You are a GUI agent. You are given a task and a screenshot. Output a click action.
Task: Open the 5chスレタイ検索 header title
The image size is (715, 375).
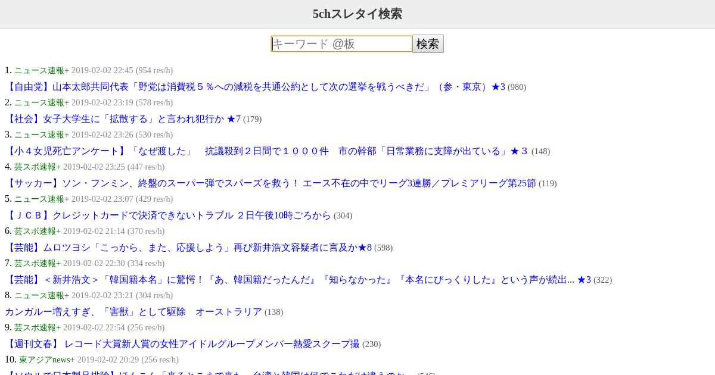(357, 14)
